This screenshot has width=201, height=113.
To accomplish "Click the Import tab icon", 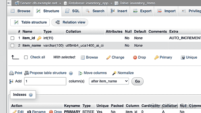I will coord(159,11).
